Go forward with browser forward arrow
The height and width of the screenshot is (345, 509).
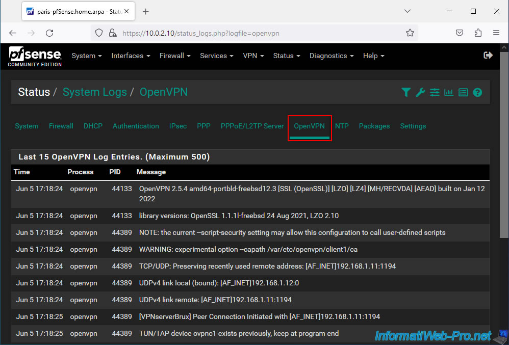(31, 33)
